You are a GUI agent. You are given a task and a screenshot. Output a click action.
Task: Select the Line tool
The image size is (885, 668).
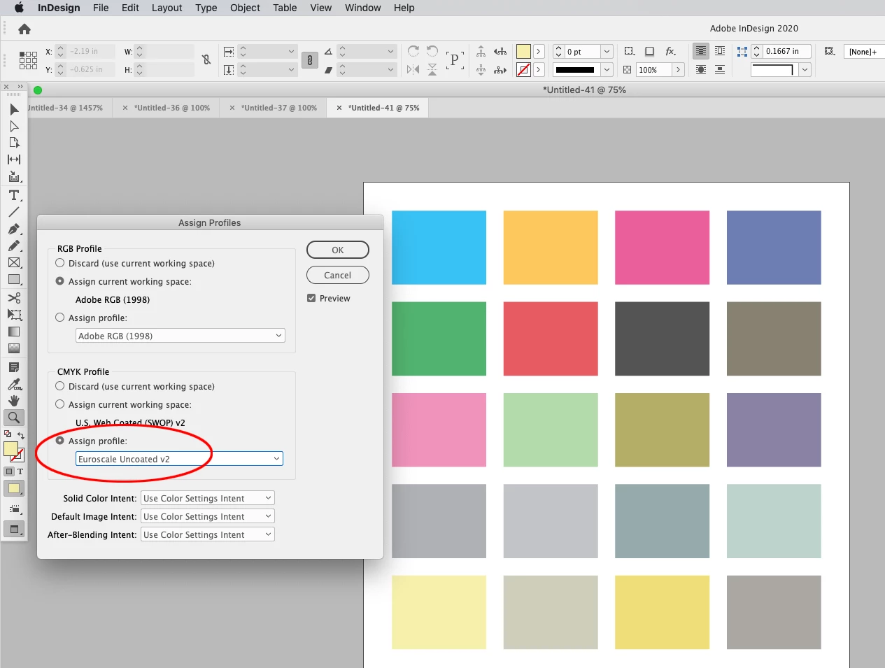[x=14, y=212]
